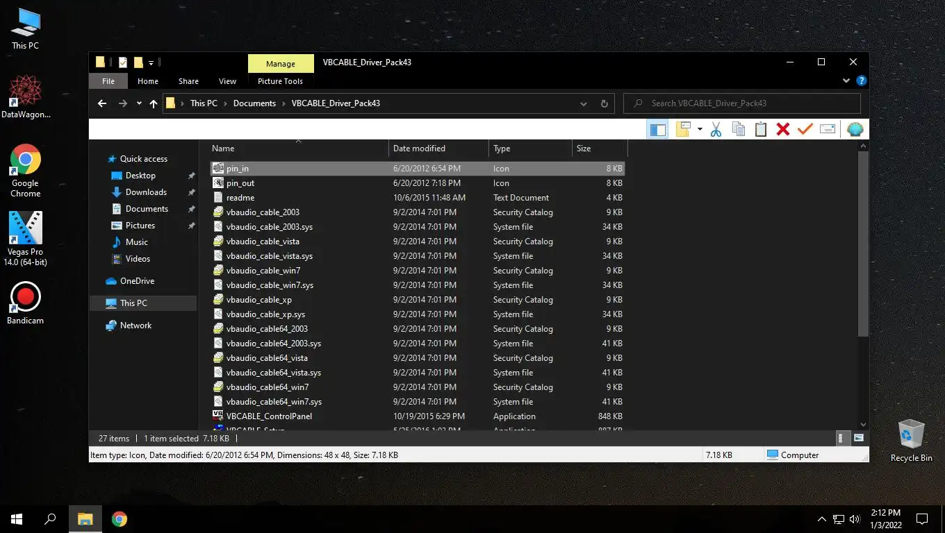This screenshot has width=945, height=533.
Task: Switch to the Share ribbon tab
Action: point(188,81)
